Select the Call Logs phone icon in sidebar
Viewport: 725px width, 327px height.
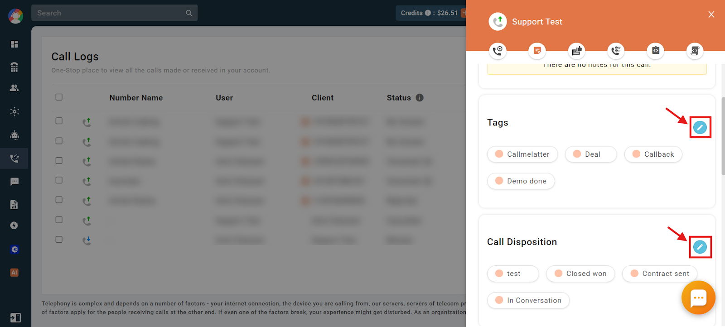14,159
